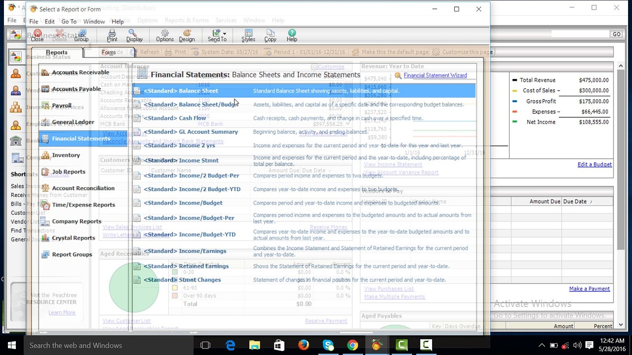Switch to the Reports tab
Screen dimensions: 632x355
pos(57,52)
